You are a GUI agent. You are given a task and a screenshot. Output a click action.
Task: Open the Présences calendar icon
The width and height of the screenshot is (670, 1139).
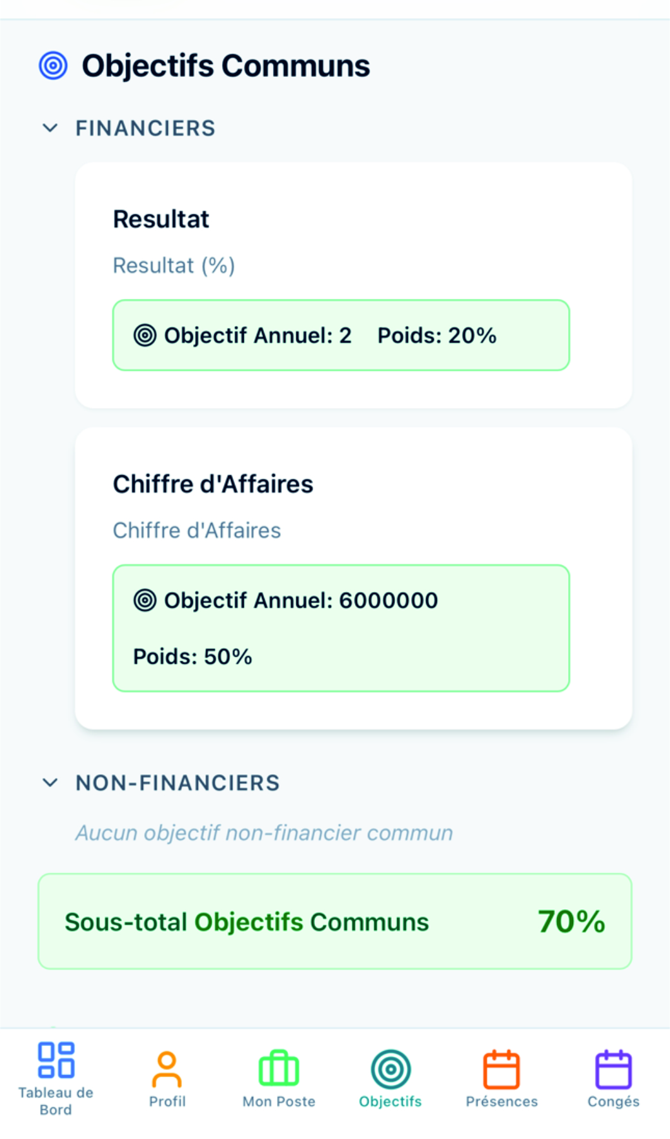click(x=502, y=1069)
